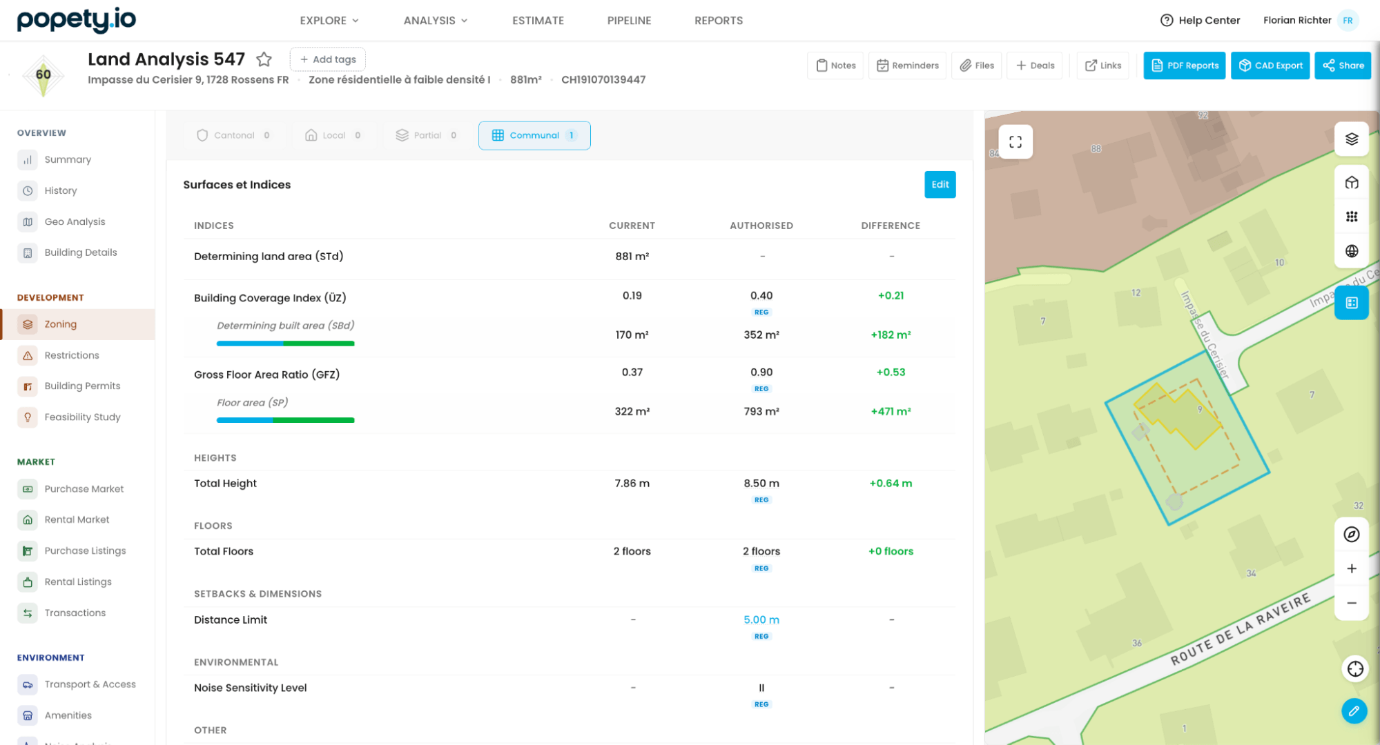
Task: Click REG badge under Total Height
Action: (761, 500)
